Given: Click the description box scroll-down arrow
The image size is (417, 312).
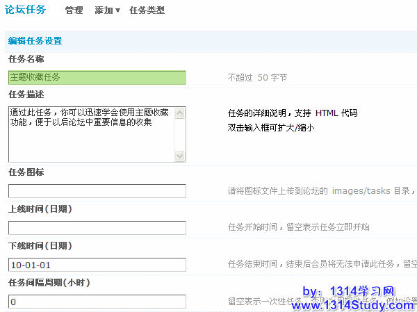Looking at the screenshot, I should point(180,156).
